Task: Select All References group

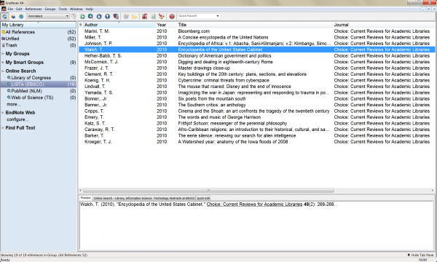Action: click(x=39, y=32)
